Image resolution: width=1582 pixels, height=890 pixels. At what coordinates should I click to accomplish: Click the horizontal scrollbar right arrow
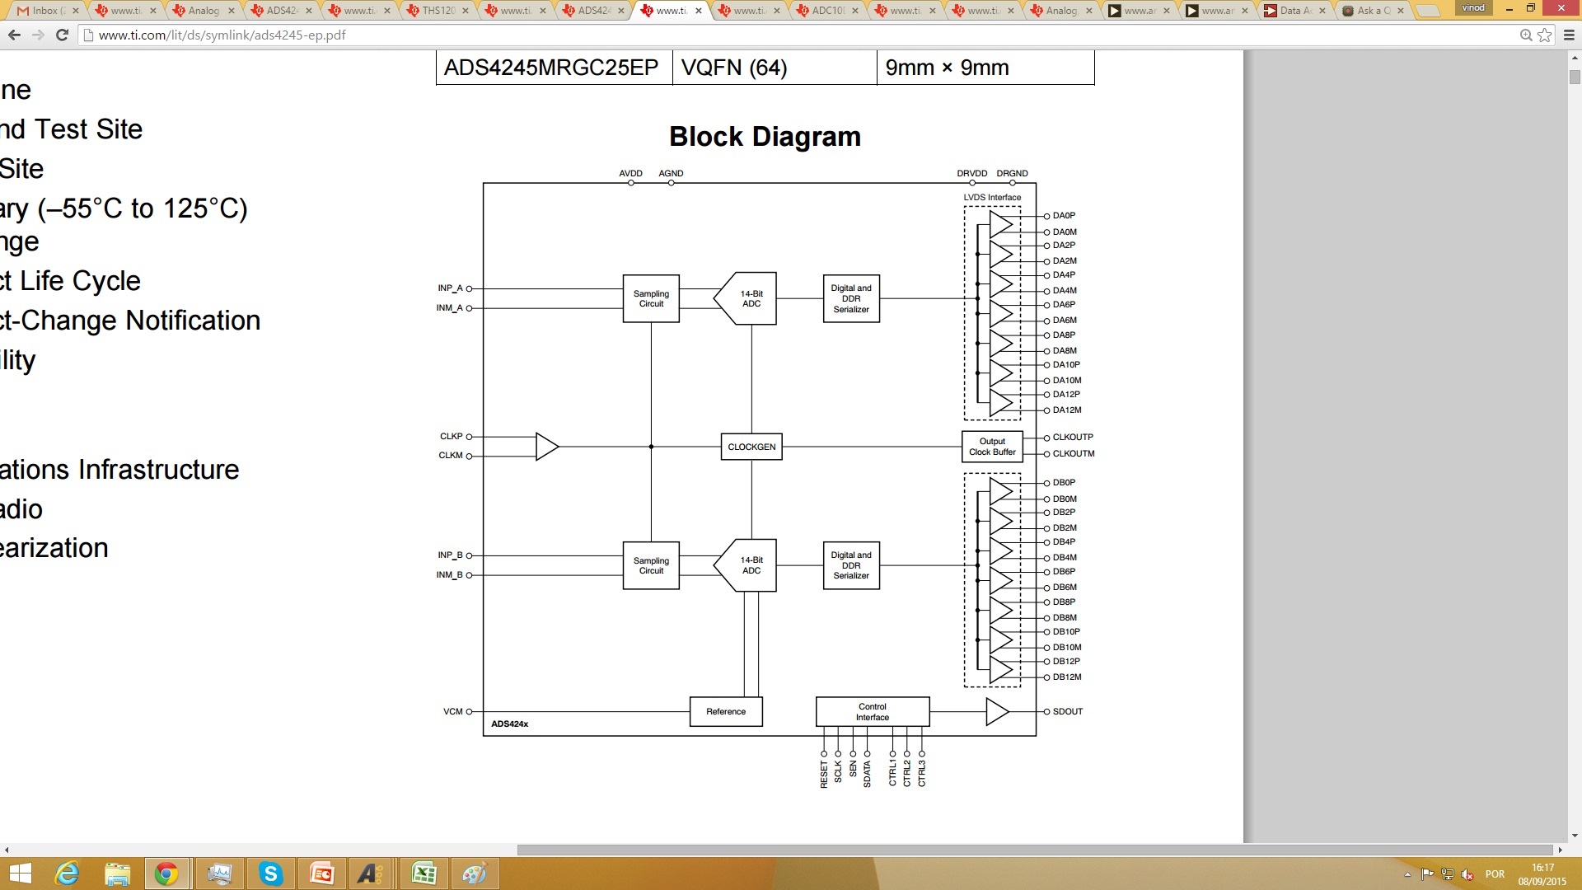coord(1560,850)
